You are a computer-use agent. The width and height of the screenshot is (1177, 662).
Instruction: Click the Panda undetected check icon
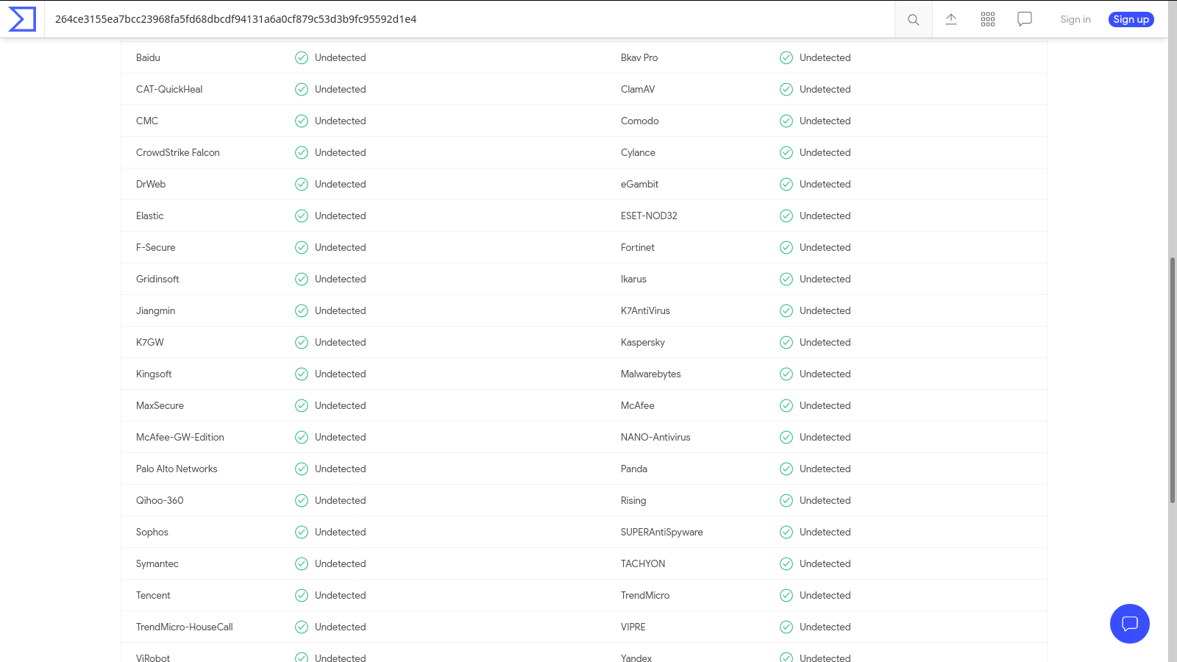[786, 469]
